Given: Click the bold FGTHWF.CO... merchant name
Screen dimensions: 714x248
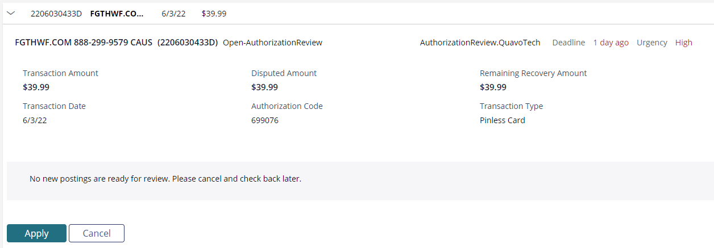Looking at the screenshot, I should pyautogui.click(x=117, y=13).
